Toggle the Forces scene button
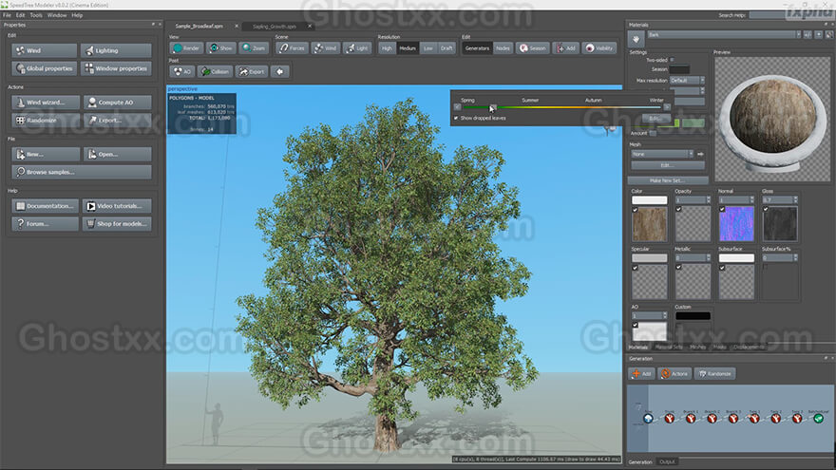The image size is (836, 470). click(293, 48)
